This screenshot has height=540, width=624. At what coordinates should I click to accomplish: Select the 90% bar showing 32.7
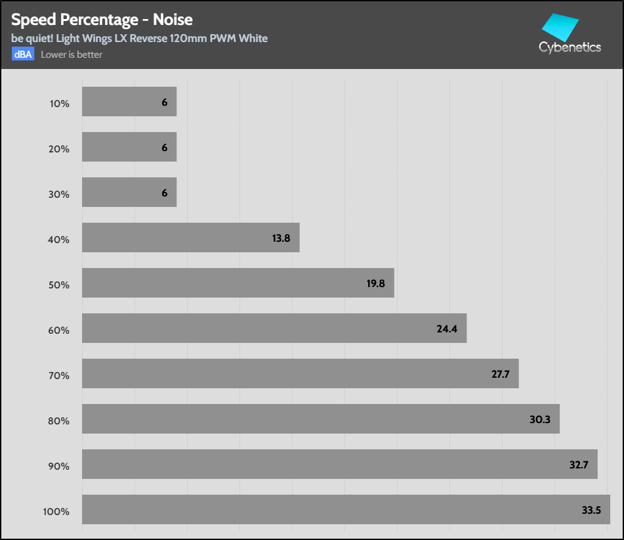pyautogui.click(x=339, y=464)
